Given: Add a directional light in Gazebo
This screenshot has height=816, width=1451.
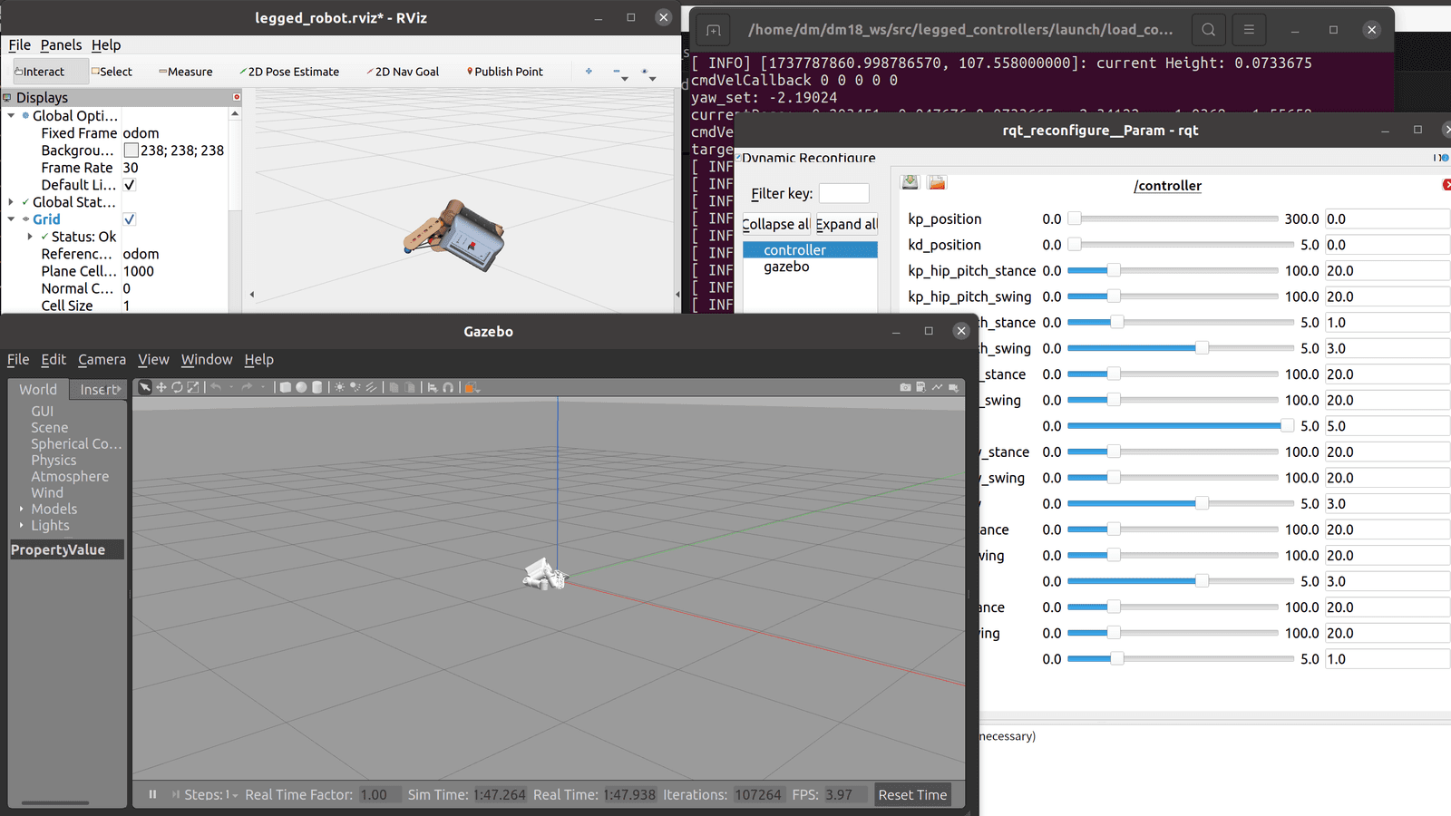Looking at the screenshot, I should point(371,387).
